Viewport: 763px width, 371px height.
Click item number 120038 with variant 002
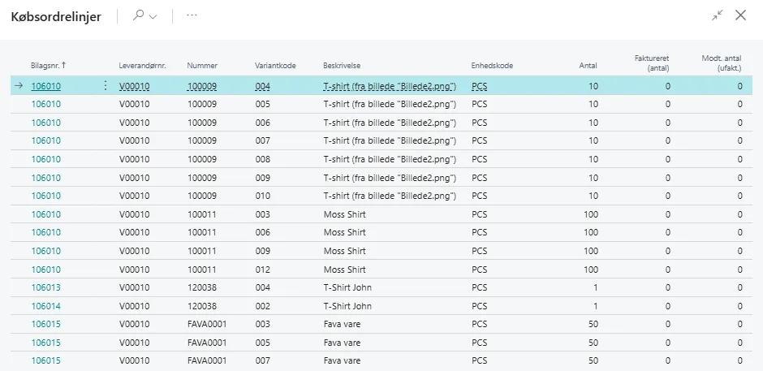pyautogui.click(x=202, y=306)
